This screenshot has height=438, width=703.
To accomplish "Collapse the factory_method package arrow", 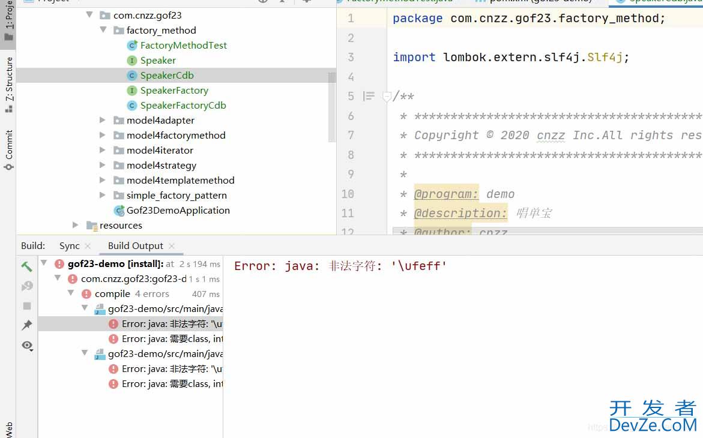I will pyautogui.click(x=103, y=30).
